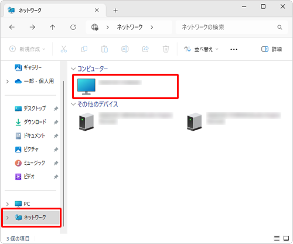The height and width of the screenshot is (244, 293).
Task: Unpin デスクトップ via its pin icon
Action: [56, 109]
